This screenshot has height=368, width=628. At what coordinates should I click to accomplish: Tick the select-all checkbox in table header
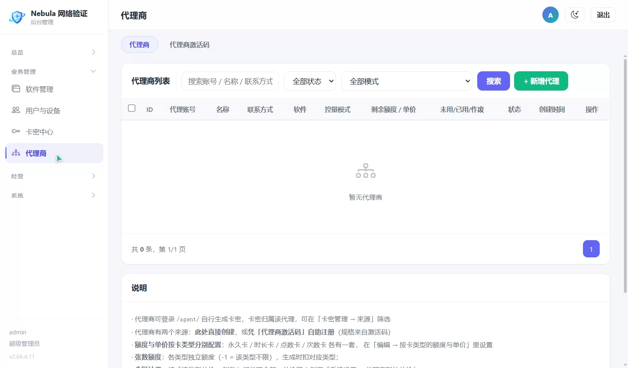click(x=131, y=108)
